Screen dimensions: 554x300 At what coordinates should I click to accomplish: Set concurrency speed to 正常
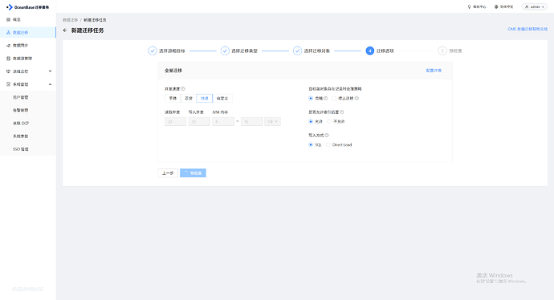click(x=189, y=99)
